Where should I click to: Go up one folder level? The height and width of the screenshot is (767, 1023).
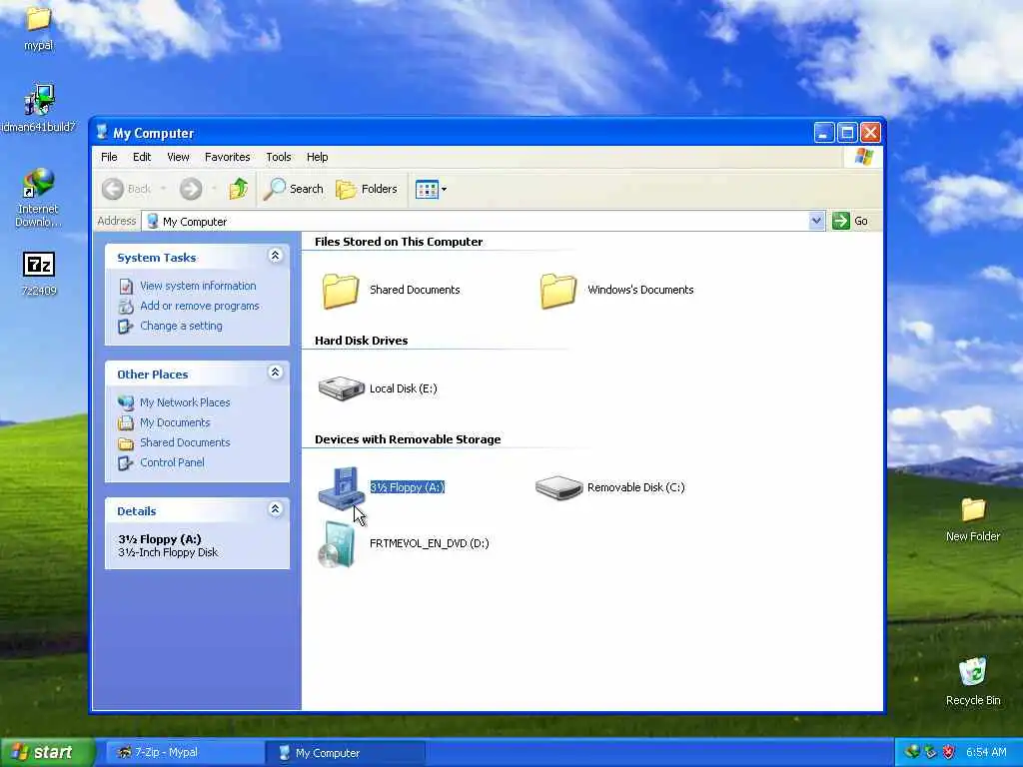pos(238,189)
